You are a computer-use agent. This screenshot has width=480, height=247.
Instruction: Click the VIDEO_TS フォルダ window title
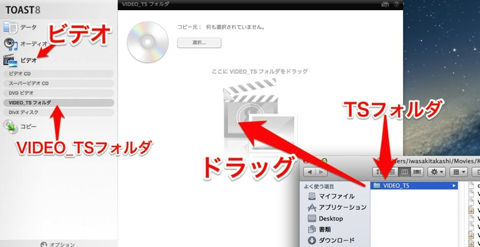[x=145, y=4]
